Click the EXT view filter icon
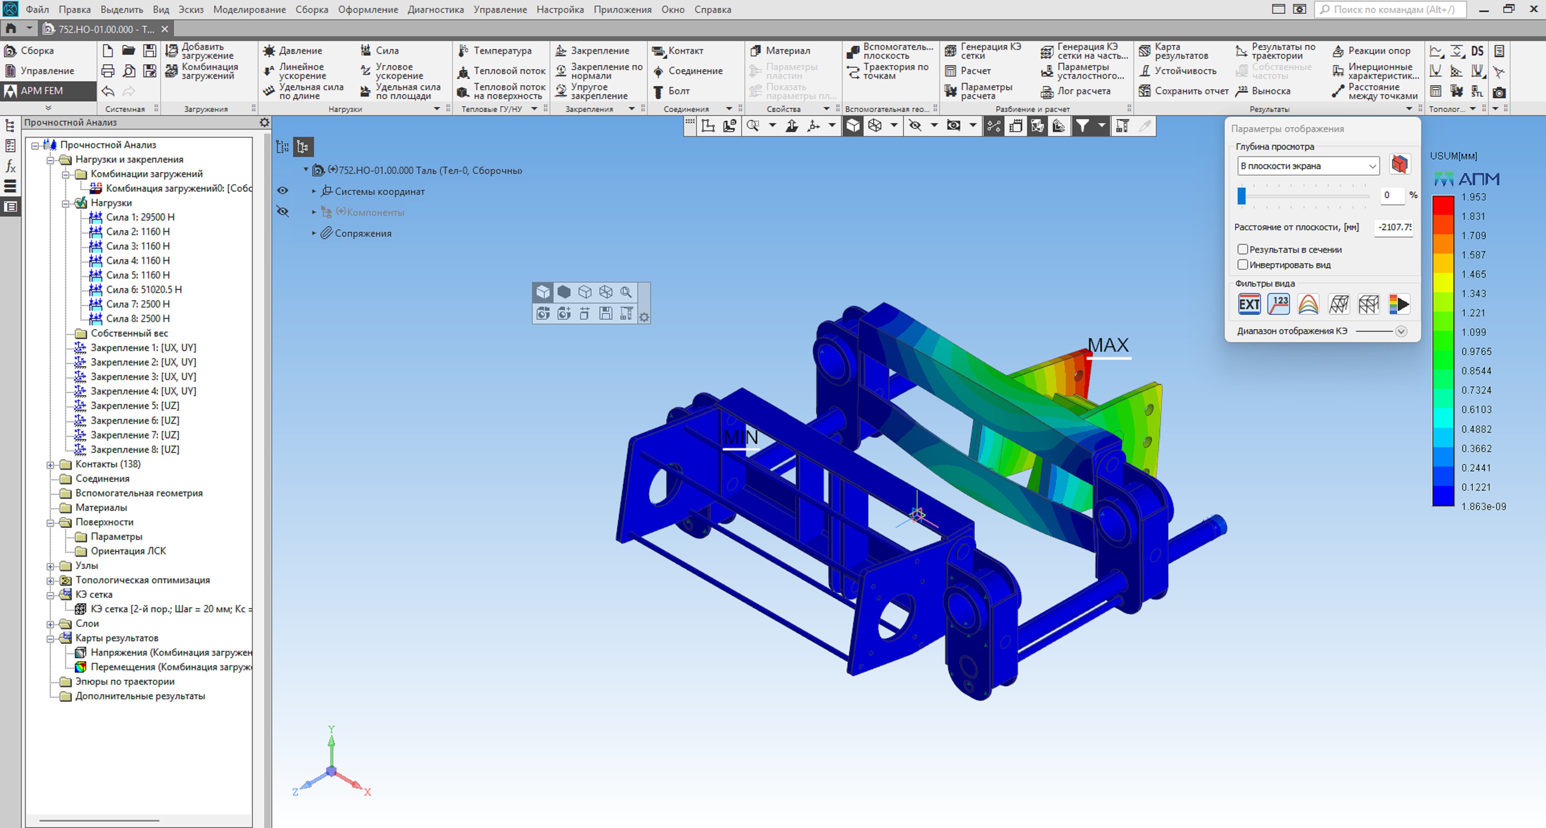1546x828 pixels. tap(1249, 304)
